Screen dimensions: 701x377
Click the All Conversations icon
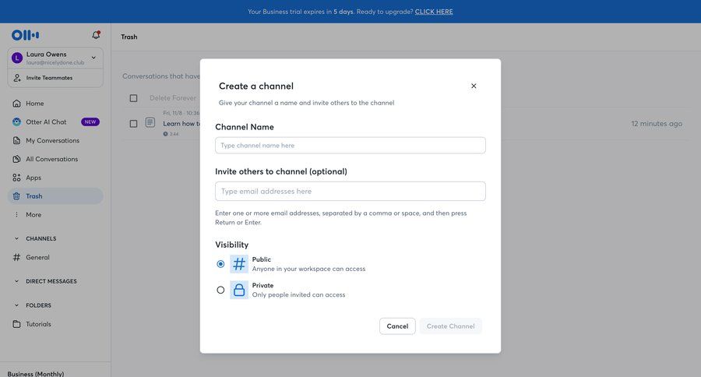pyautogui.click(x=16, y=159)
